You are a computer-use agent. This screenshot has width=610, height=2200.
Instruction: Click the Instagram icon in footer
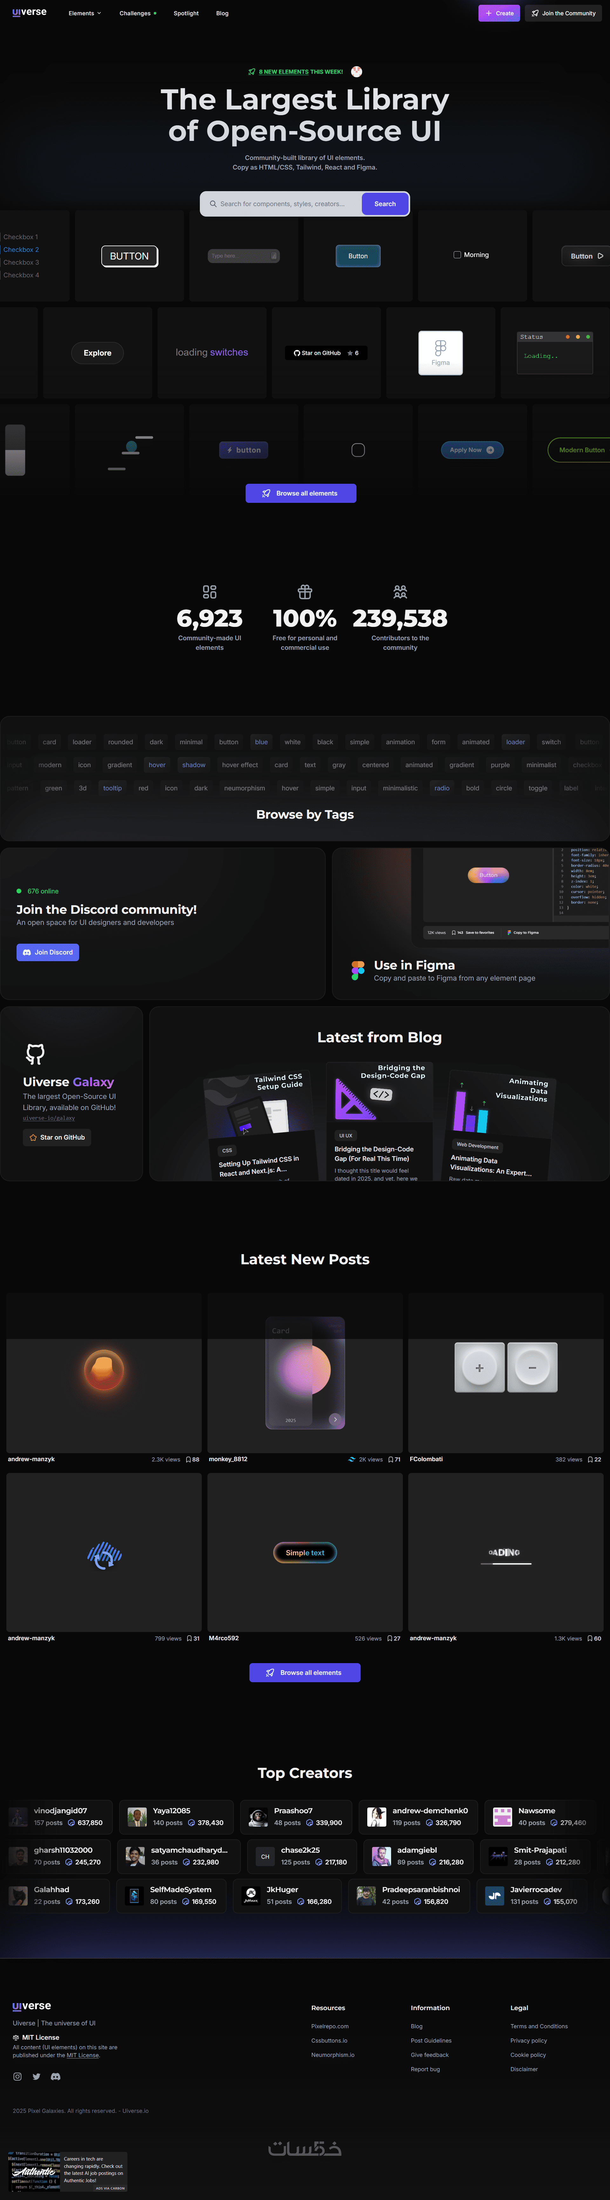click(17, 2076)
